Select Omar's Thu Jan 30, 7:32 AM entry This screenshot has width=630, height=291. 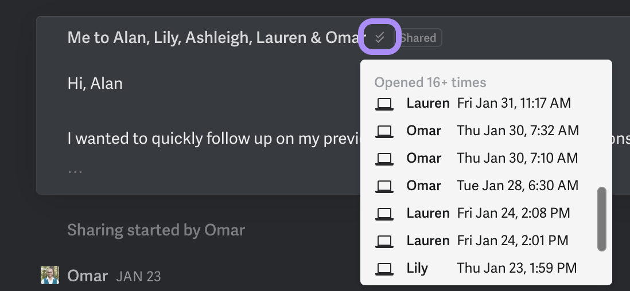[492, 131]
